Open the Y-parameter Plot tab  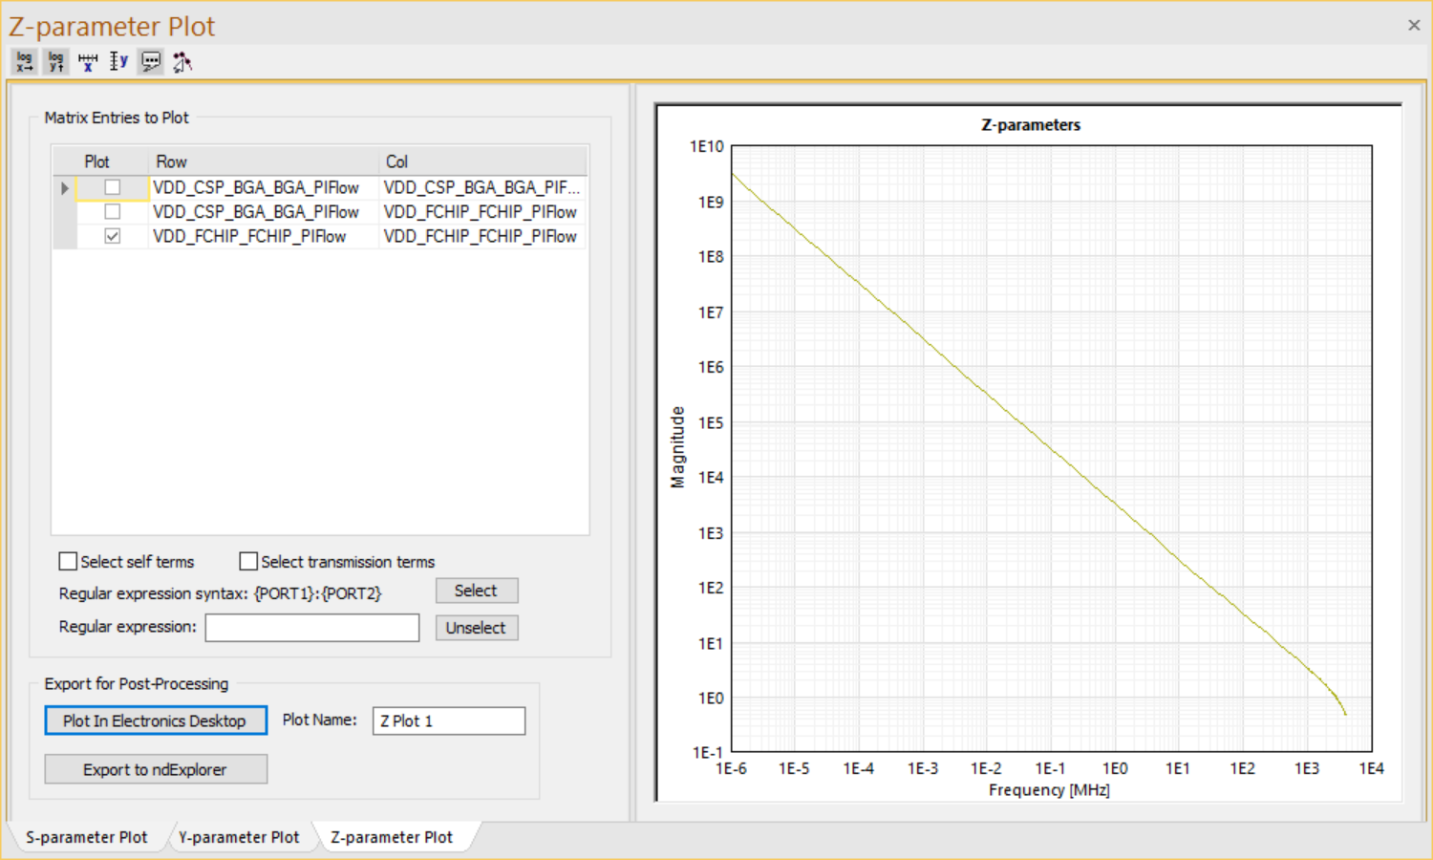[x=239, y=837]
